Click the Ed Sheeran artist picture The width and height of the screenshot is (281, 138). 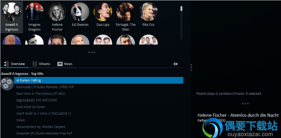[x=80, y=12]
